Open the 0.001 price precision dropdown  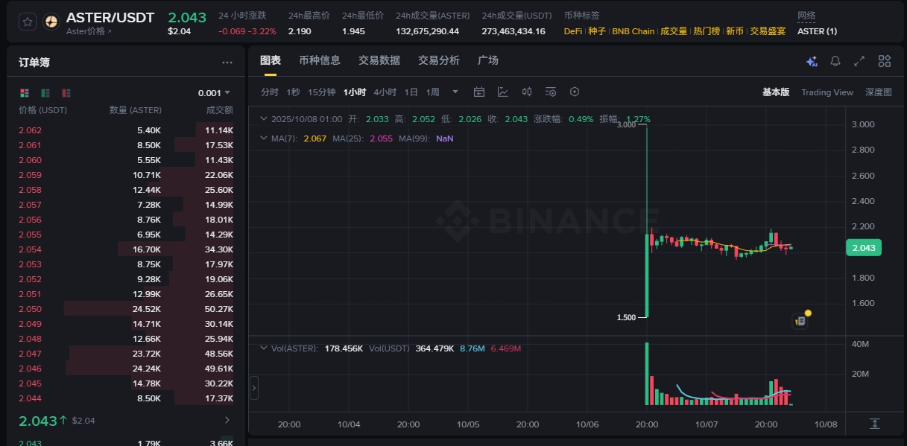214,93
